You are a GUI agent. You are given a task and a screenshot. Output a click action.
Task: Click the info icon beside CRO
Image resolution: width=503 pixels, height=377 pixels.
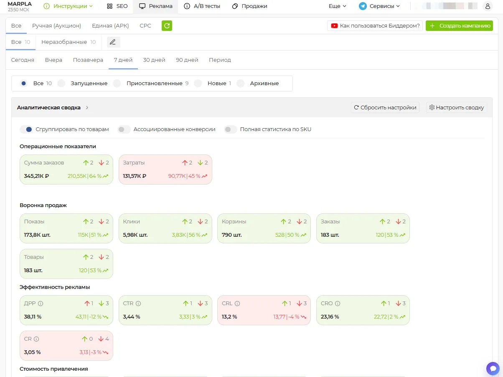coord(338,304)
